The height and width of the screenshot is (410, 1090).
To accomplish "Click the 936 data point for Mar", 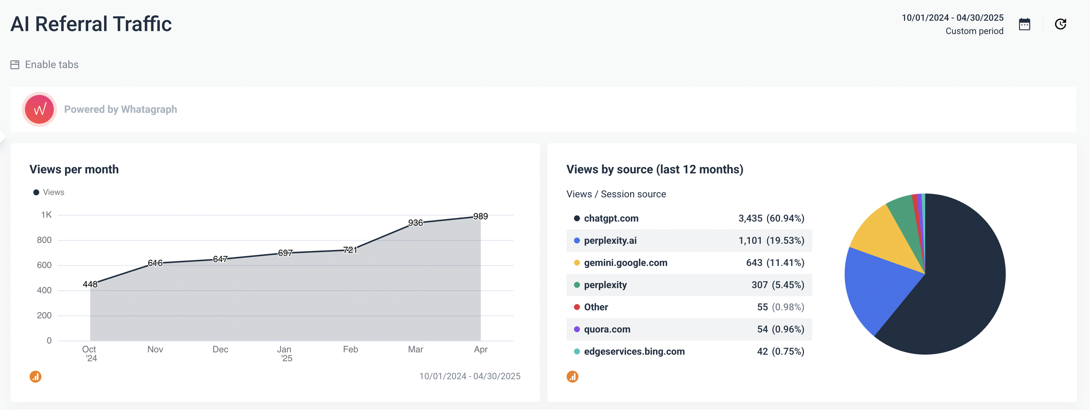I will 415,223.
